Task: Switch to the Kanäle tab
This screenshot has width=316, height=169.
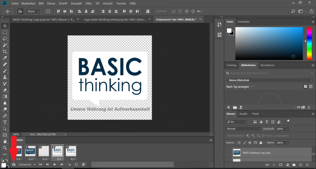Action: [243, 114]
